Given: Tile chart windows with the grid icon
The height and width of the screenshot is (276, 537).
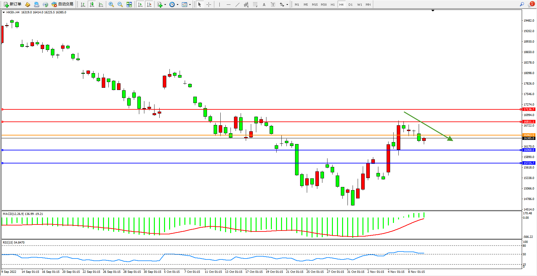Looking at the screenshot, I should click(x=129, y=4).
